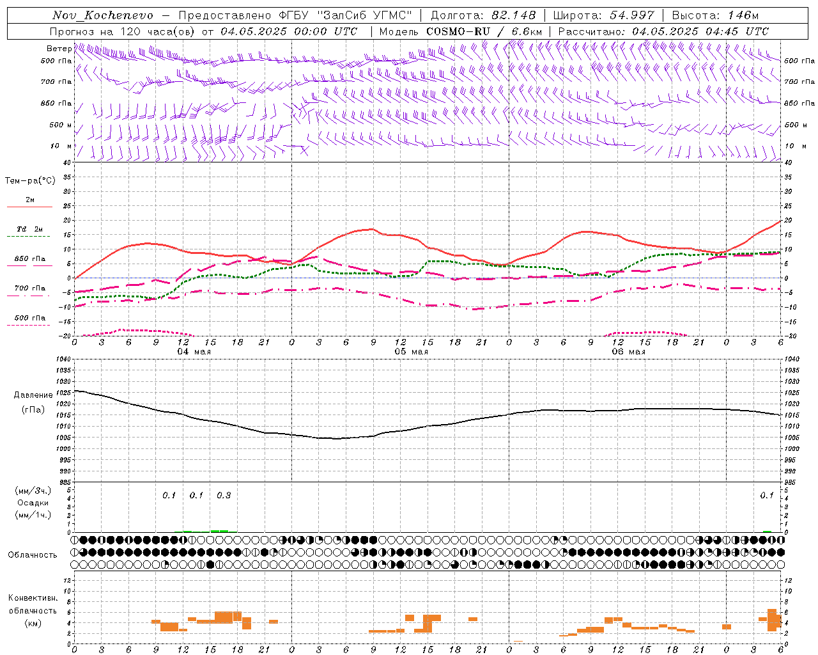Click the '06 мая' date label
818x655 pixels.
[628, 352]
